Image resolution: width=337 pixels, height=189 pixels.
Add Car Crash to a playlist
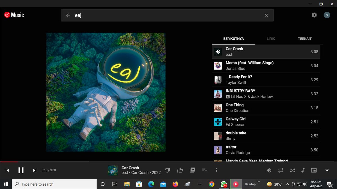(205, 170)
